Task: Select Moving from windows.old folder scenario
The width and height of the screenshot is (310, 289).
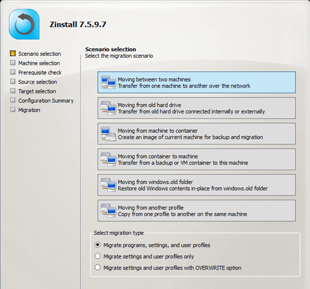Action: (x=197, y=185)
